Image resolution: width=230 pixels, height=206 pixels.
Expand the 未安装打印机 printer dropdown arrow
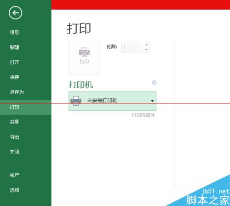tap(152, 101)
